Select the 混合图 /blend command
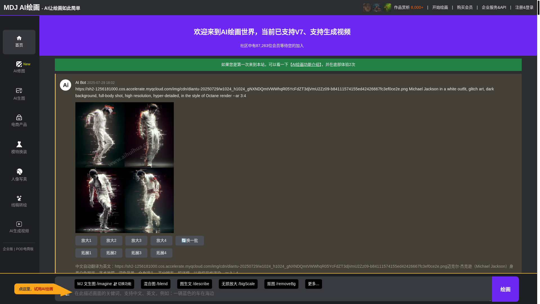Screen dimensions: 540x304 [156, 284]
